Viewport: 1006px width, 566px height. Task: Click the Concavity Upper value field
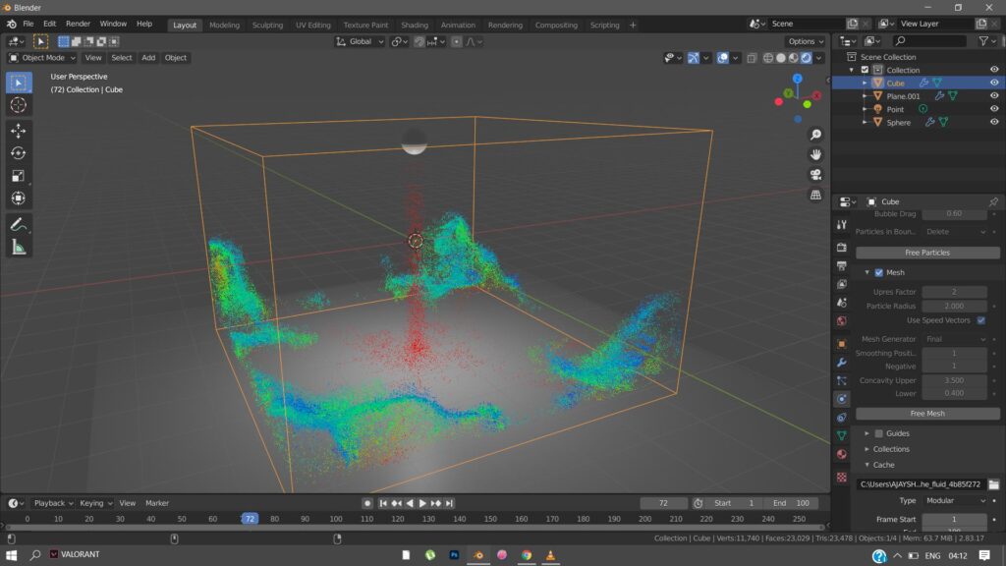[x=955, y=380]
